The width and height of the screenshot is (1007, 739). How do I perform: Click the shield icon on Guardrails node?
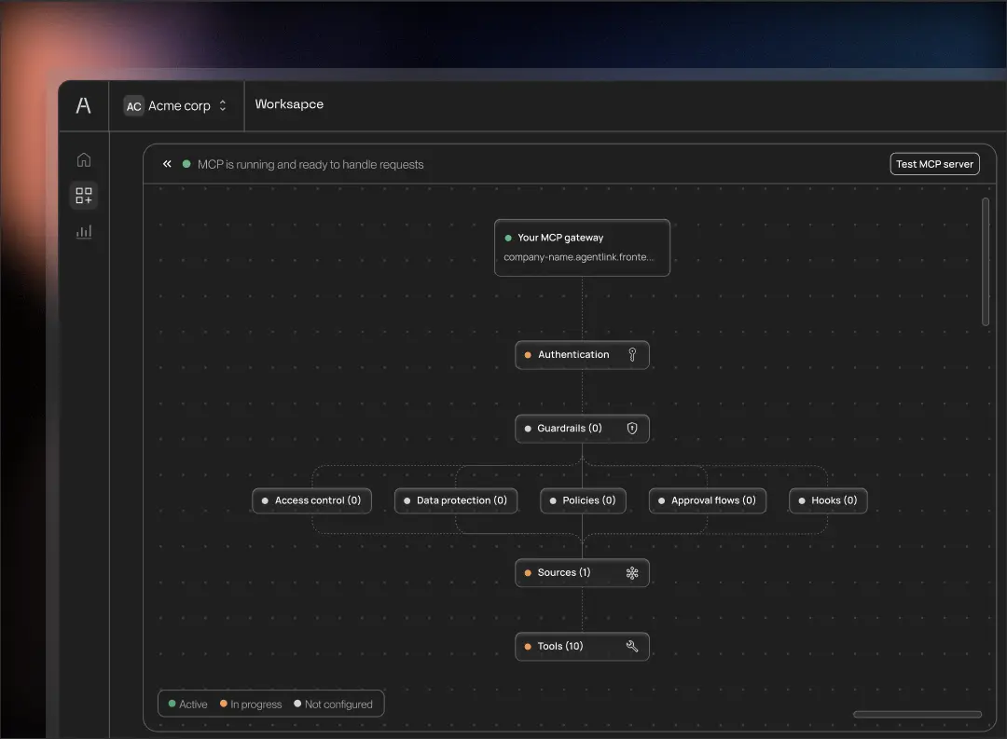click(632, 429)
